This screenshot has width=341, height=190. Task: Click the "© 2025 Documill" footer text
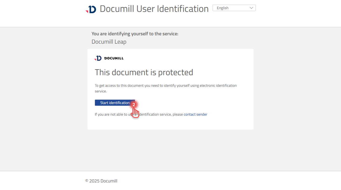tap(101, 181)
